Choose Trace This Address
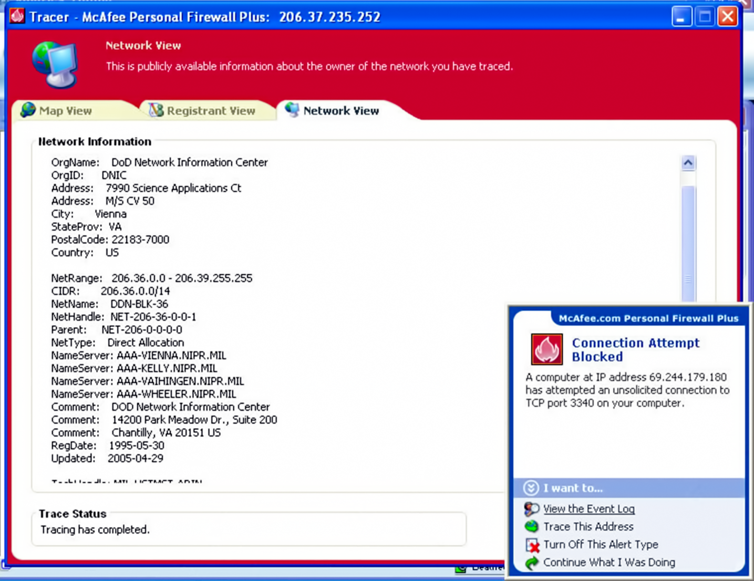 point(588,526)
